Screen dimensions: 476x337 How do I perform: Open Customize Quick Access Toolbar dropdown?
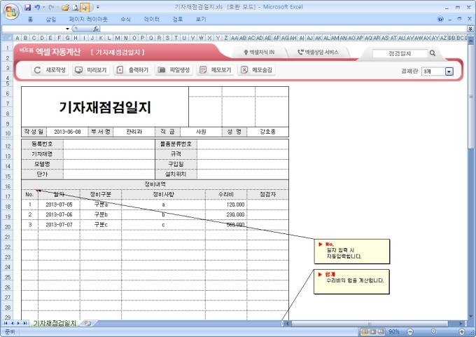pyautogui.click(x=97, y=6)
